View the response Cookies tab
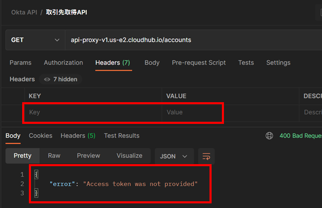The height and width of the screenshot is (208, 322). 40,136
